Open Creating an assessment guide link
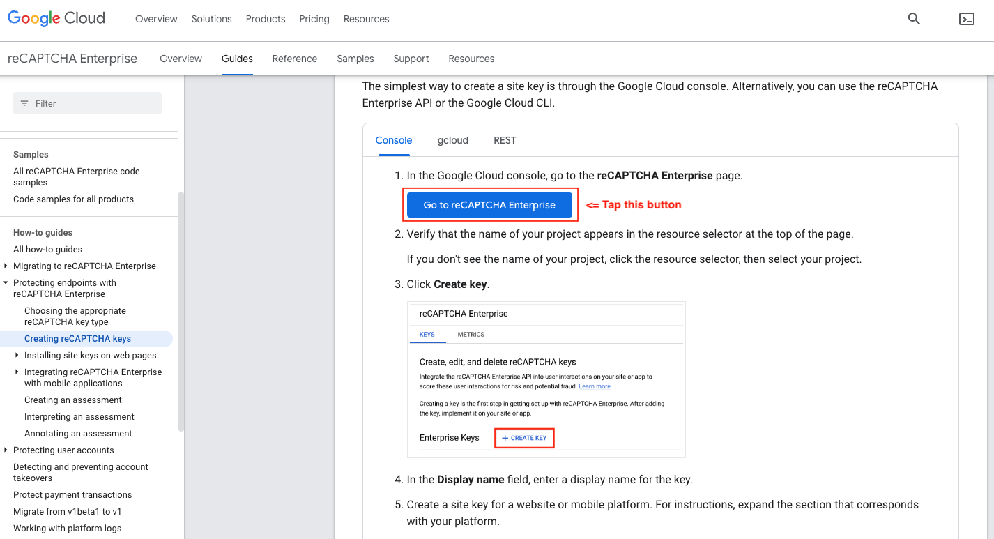Viewport: 994px width, 539px height. [73, 400]
